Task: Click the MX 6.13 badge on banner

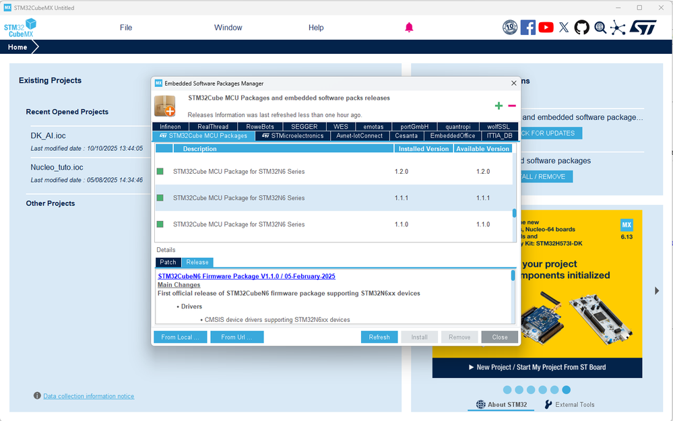Action: coord(627,230)
